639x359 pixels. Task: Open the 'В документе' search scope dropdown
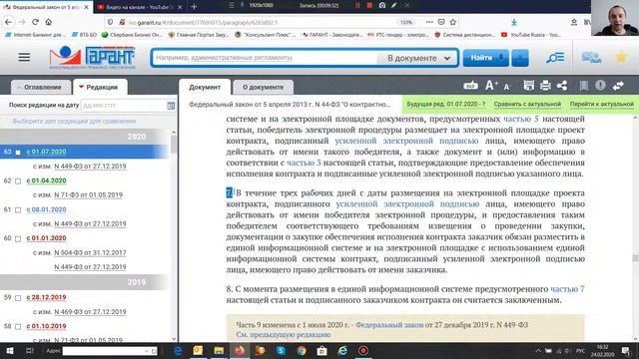tap(418, 58)
